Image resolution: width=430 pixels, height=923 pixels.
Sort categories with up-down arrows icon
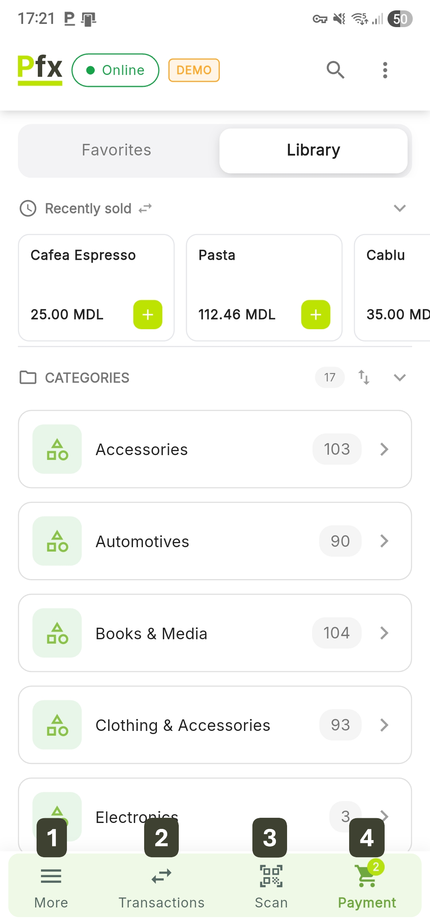pyautogui.click(x=364, y=377)
